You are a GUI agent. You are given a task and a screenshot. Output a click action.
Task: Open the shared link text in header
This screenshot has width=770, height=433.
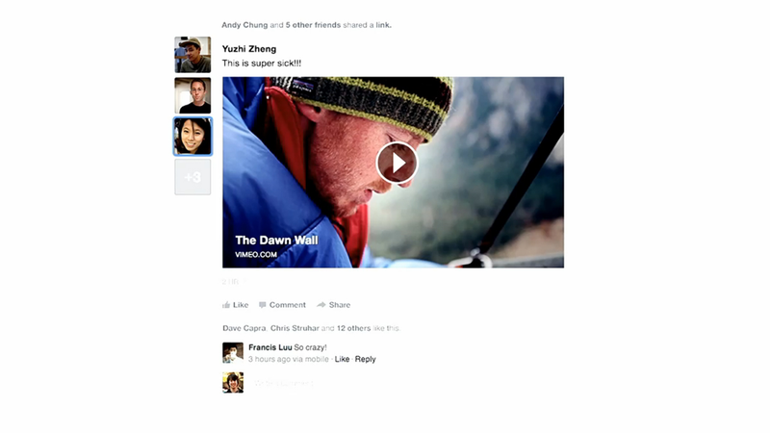point(383,25)
